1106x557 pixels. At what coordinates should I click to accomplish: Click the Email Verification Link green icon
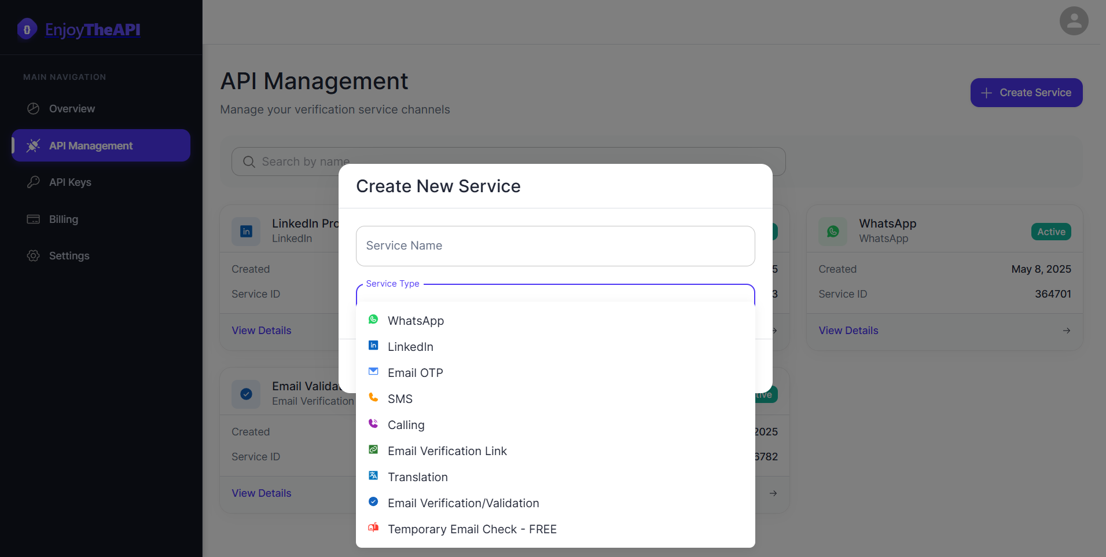[x=373, y=450]
